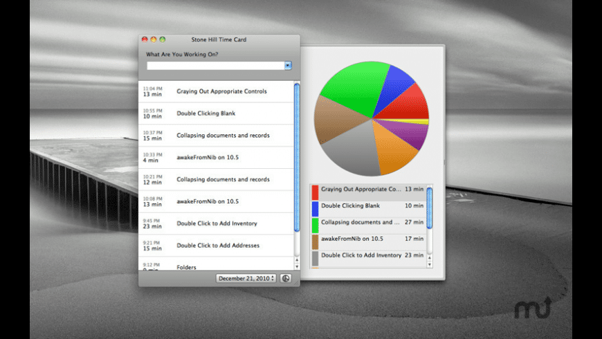Select legend row 'awakeFromNib on 10.5' 17 min
Screen dimensions: 602x339
(368, 242)
